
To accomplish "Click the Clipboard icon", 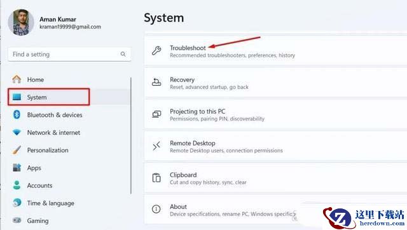I will point(156,178).
